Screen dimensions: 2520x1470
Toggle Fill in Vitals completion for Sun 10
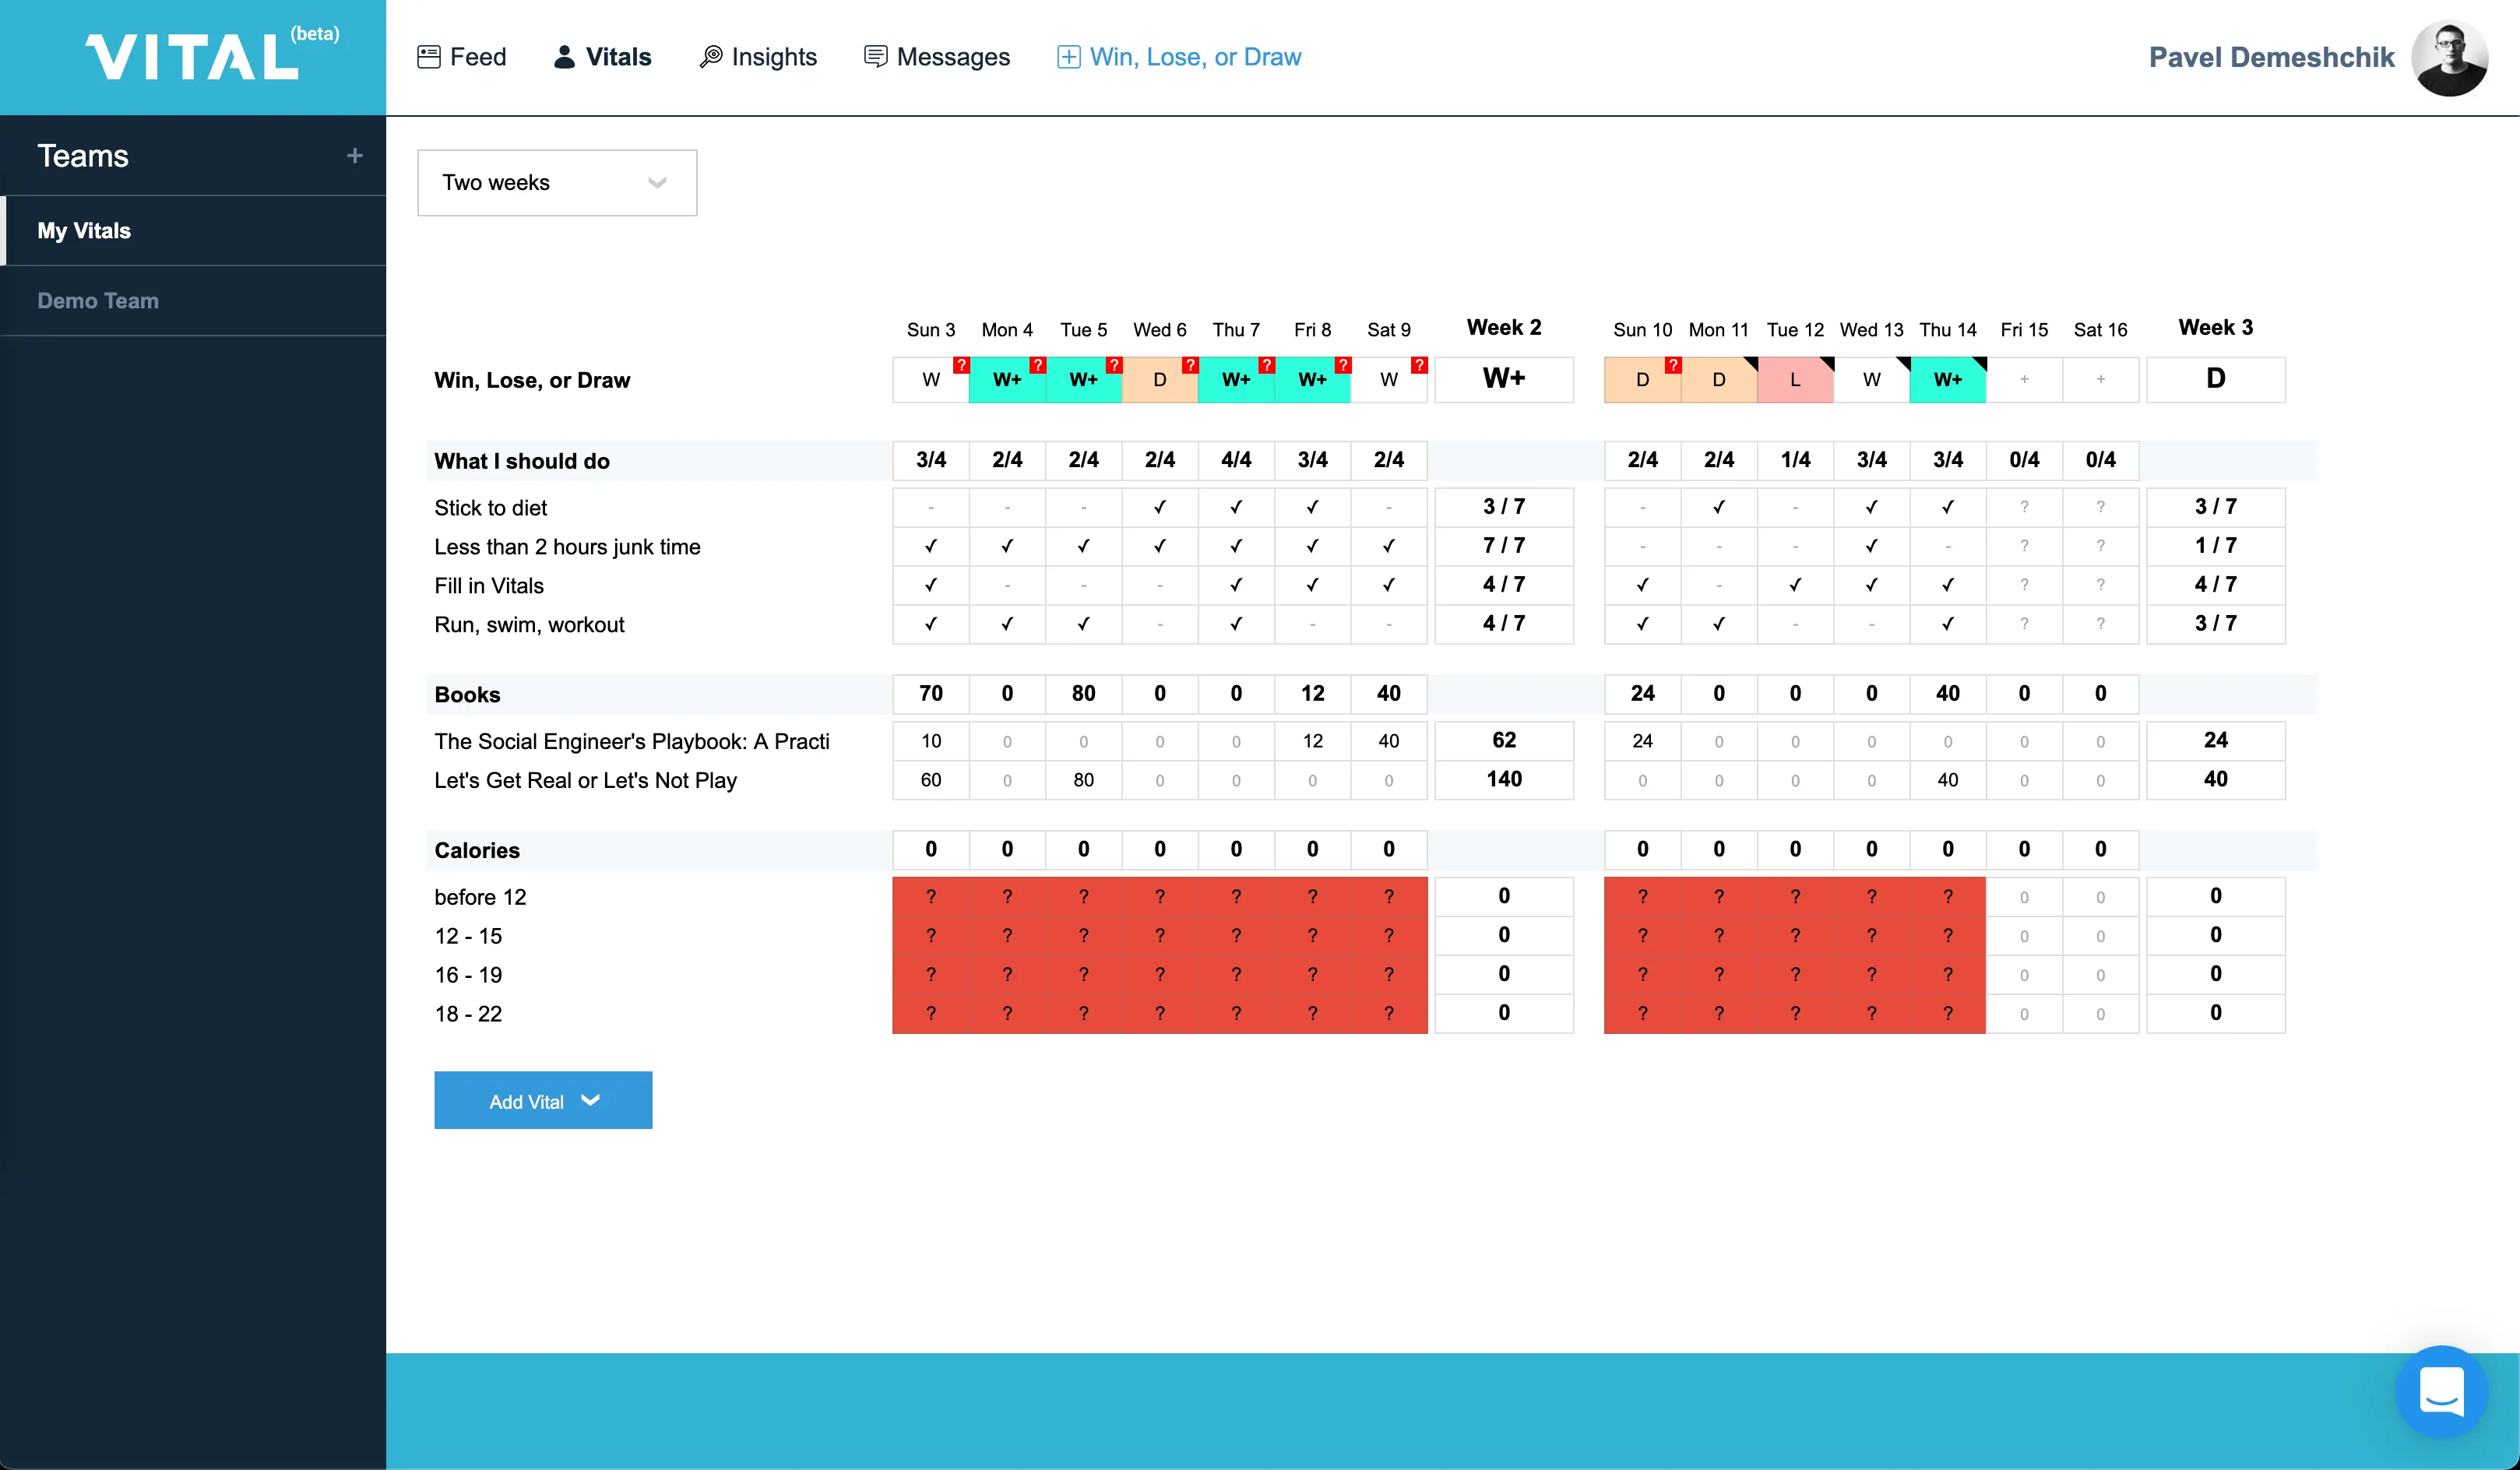(x=1642, y=585)
